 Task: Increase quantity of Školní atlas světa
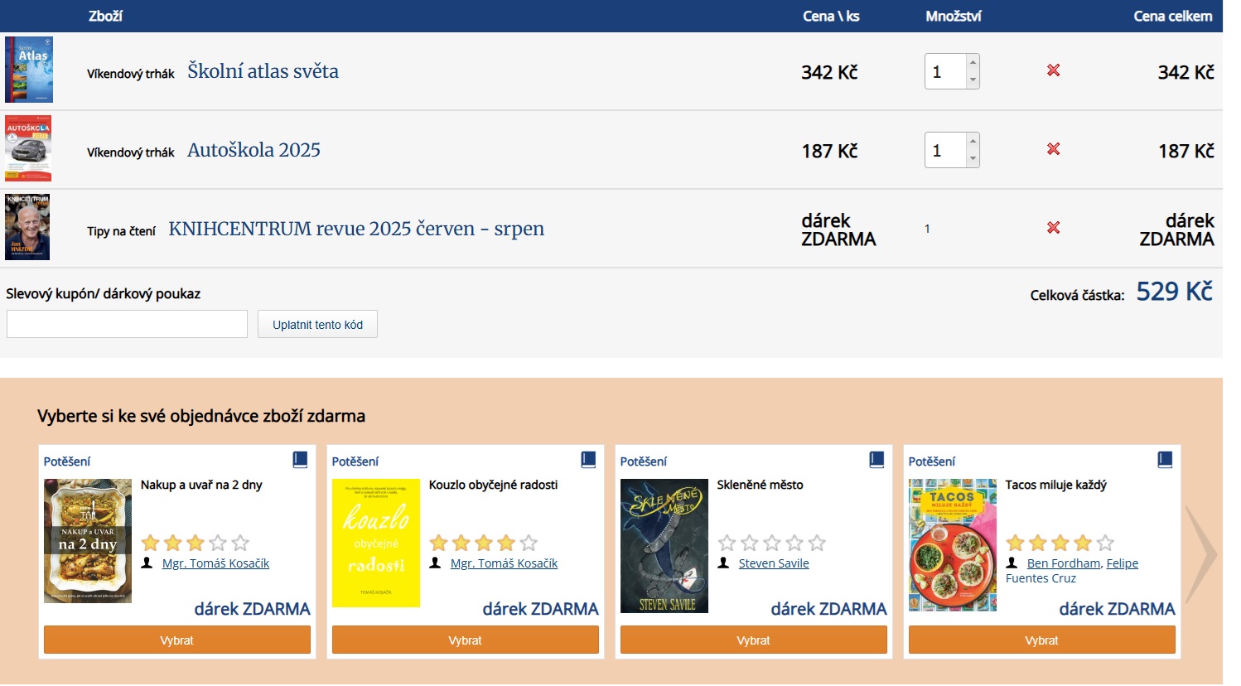tap(973, 62)
